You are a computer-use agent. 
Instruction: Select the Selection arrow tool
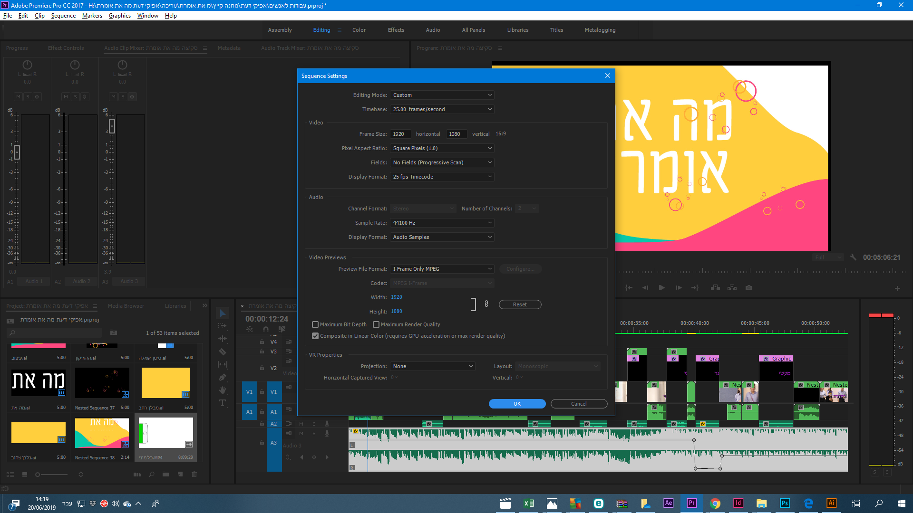tap(222, 313)
